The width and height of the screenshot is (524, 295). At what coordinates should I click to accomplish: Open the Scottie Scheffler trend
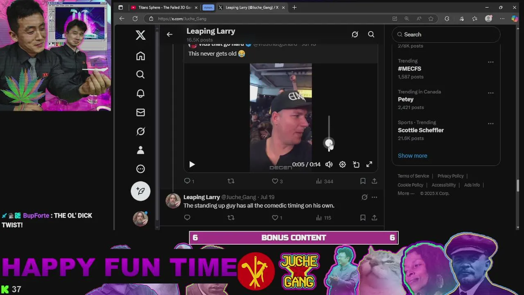coord(421,130)
